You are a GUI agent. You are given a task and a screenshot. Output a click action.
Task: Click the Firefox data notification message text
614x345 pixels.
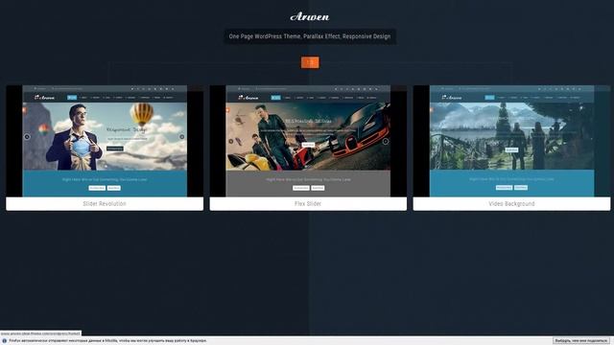(108, 341)
